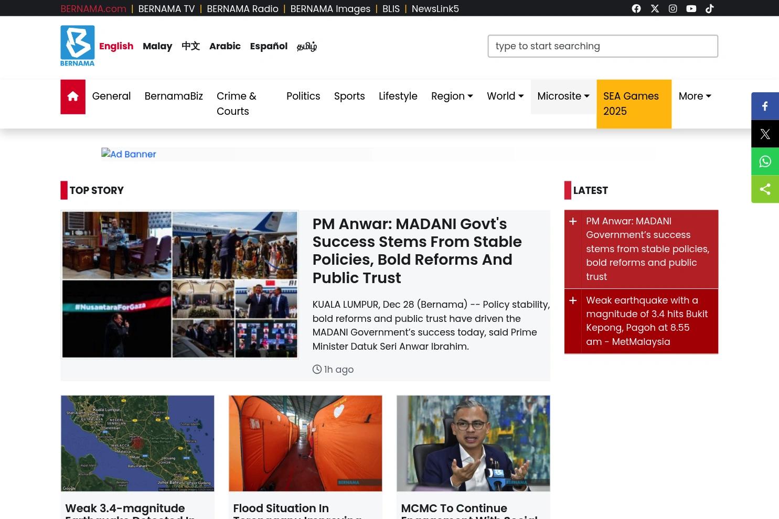Open the Microsite dropdown menu
Image resolution: width=779 pixels, height=519 pixels.
coord(563,96)
